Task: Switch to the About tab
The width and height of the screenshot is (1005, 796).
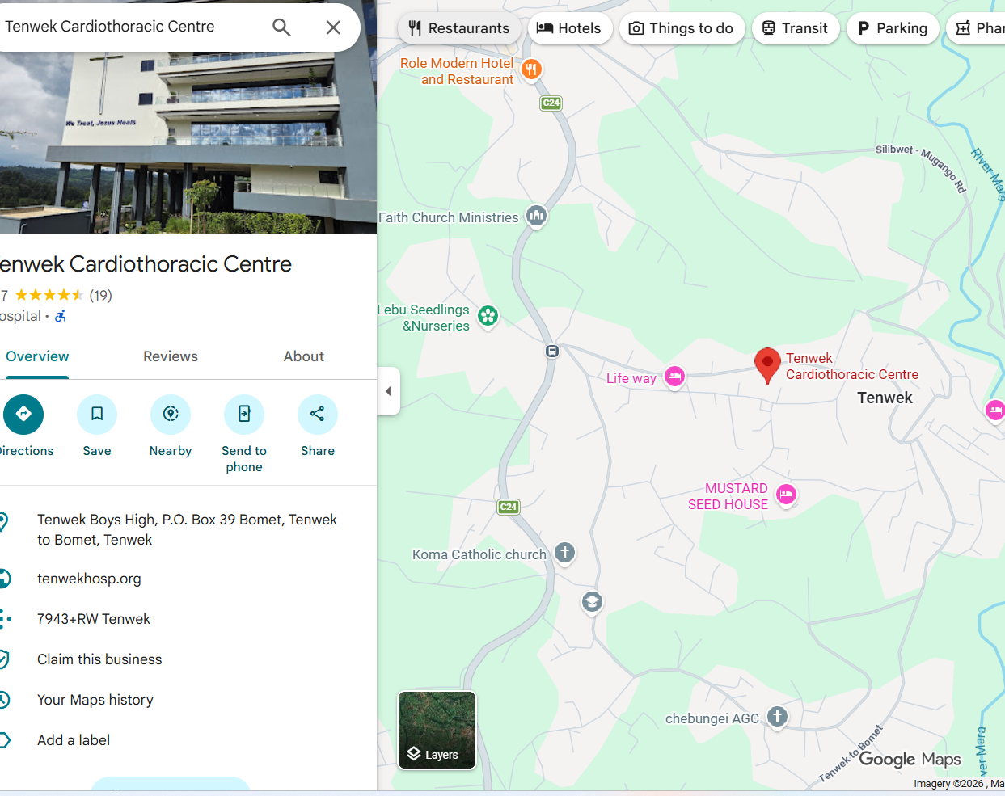Action: 304,356
